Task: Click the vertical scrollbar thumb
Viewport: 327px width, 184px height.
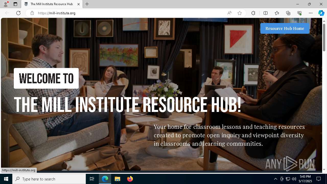Action: pyautogui.click(x=324, y=37)
